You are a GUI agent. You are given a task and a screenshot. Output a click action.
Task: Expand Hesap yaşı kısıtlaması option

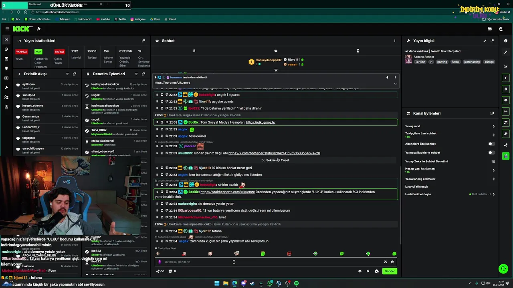tap(493, 170)
